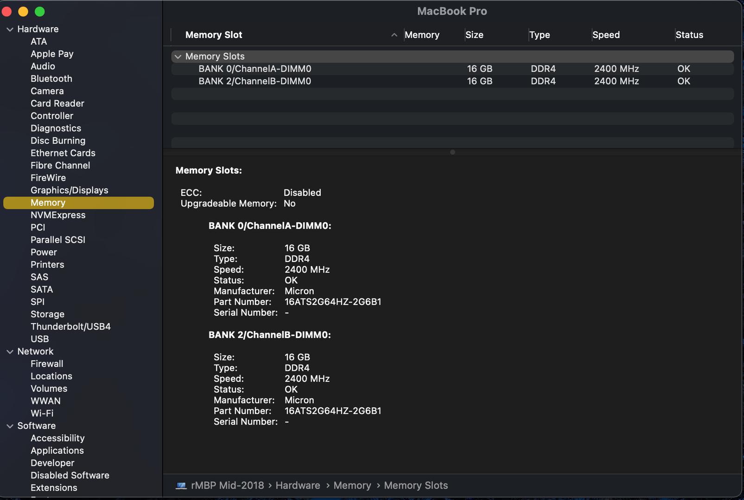Choose Parallel SCSI entry
Screen dimensions: 744x500
pyautogui.click(x=58, y=240)
